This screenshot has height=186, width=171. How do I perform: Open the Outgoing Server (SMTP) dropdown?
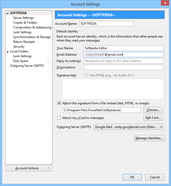coord(129,127)
